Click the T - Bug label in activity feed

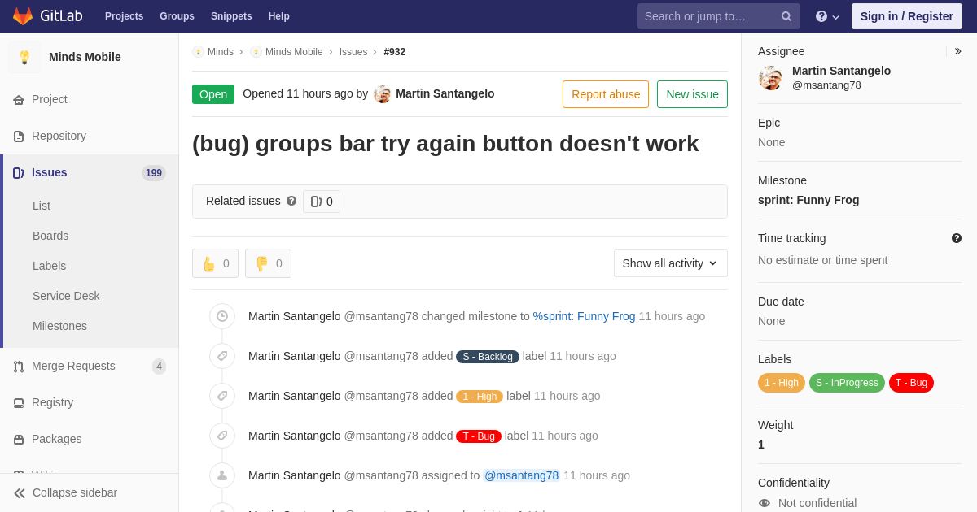pos(479,436)
